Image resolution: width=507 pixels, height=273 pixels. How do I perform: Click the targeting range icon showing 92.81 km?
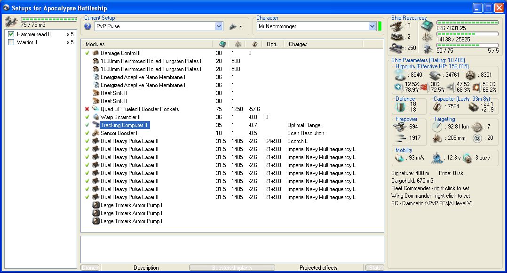pyautogui.click(x=437, y=127)
